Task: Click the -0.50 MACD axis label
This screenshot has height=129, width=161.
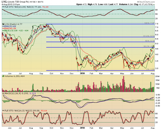Action: point(157,106)
